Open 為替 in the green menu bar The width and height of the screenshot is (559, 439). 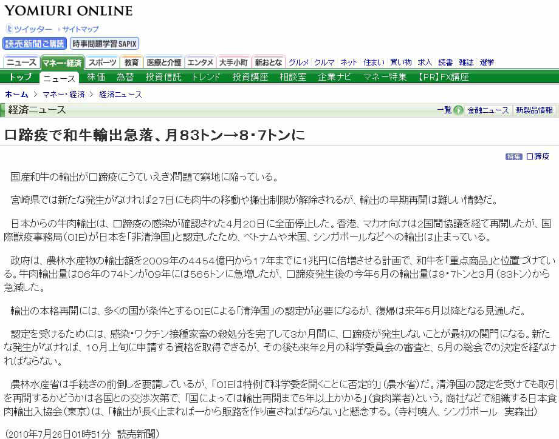pos(125,77)
